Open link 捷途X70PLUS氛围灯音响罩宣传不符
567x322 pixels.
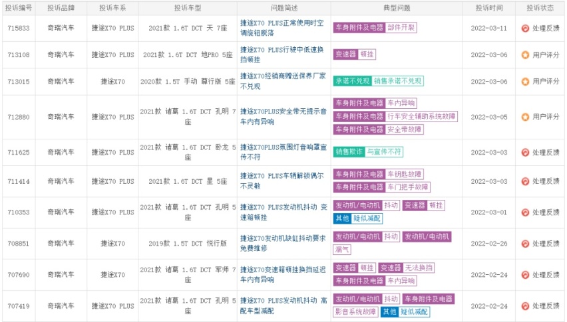click(283, 152)
